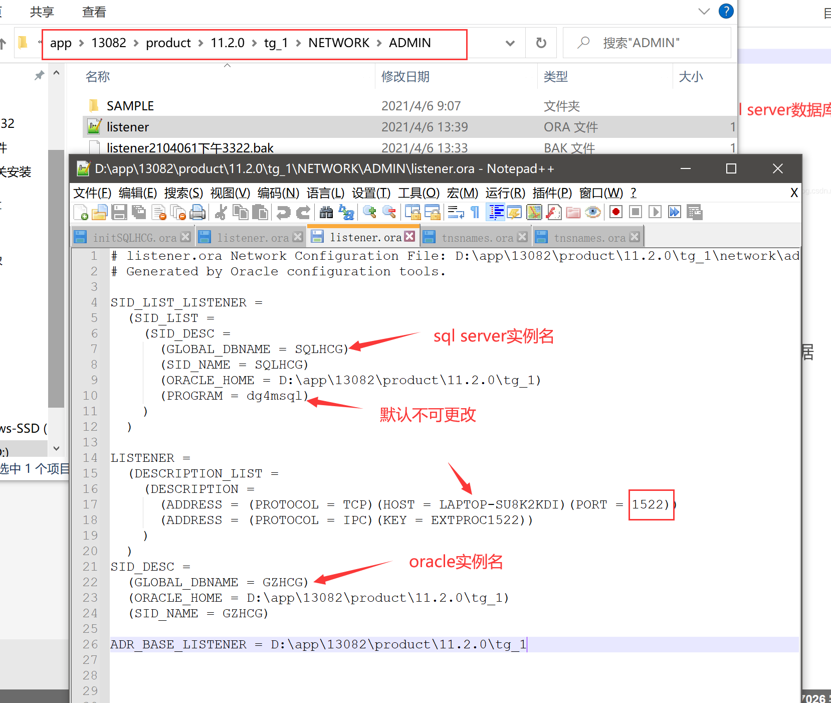
Task: Open the Replace toolbar icon
Action: tap(346, 213)
